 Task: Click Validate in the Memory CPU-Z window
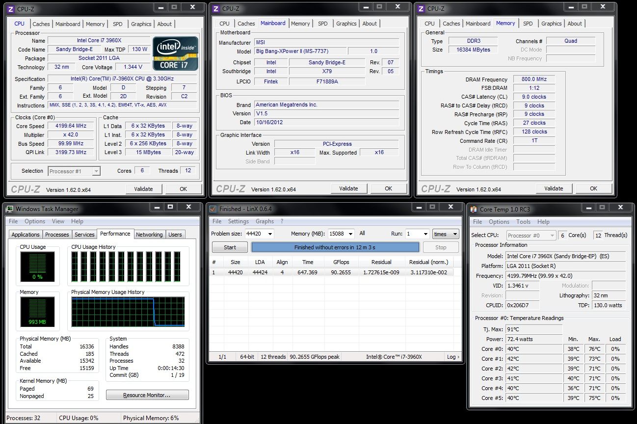[554, 188]
